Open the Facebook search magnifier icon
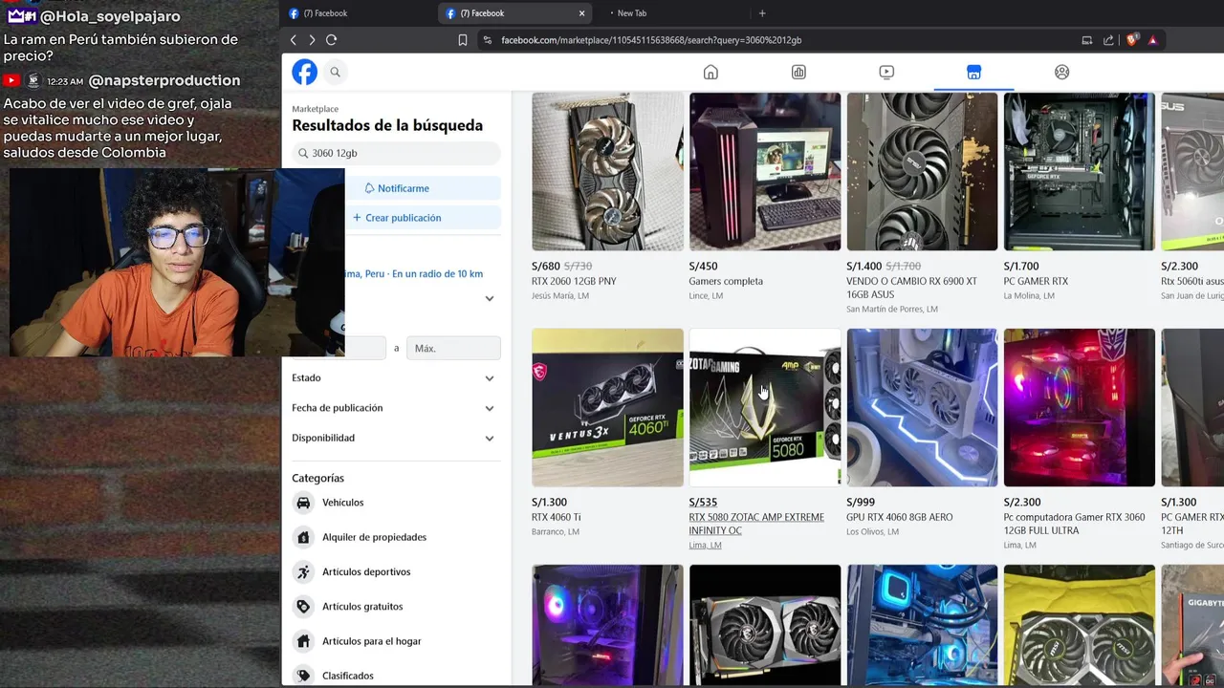1224x688 pixels. [x=335, y=72]
